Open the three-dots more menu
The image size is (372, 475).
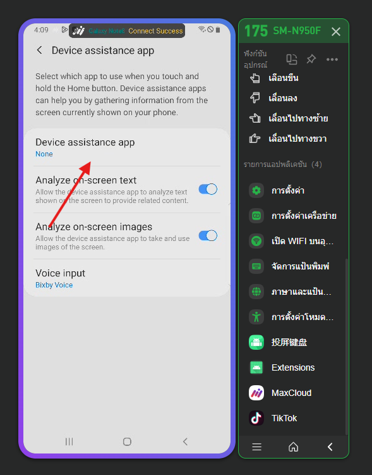click(332, 59)
